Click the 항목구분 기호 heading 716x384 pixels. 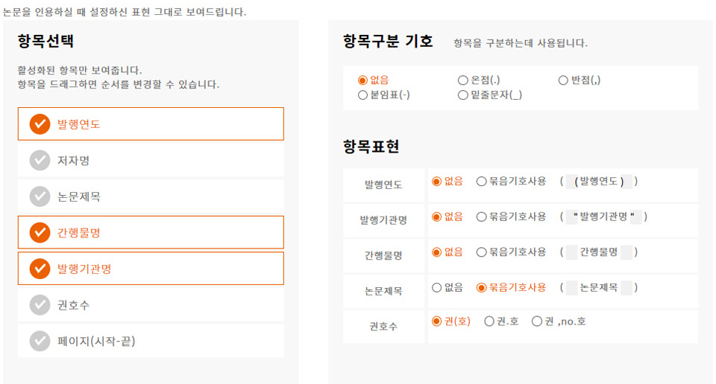pos(388,42)
